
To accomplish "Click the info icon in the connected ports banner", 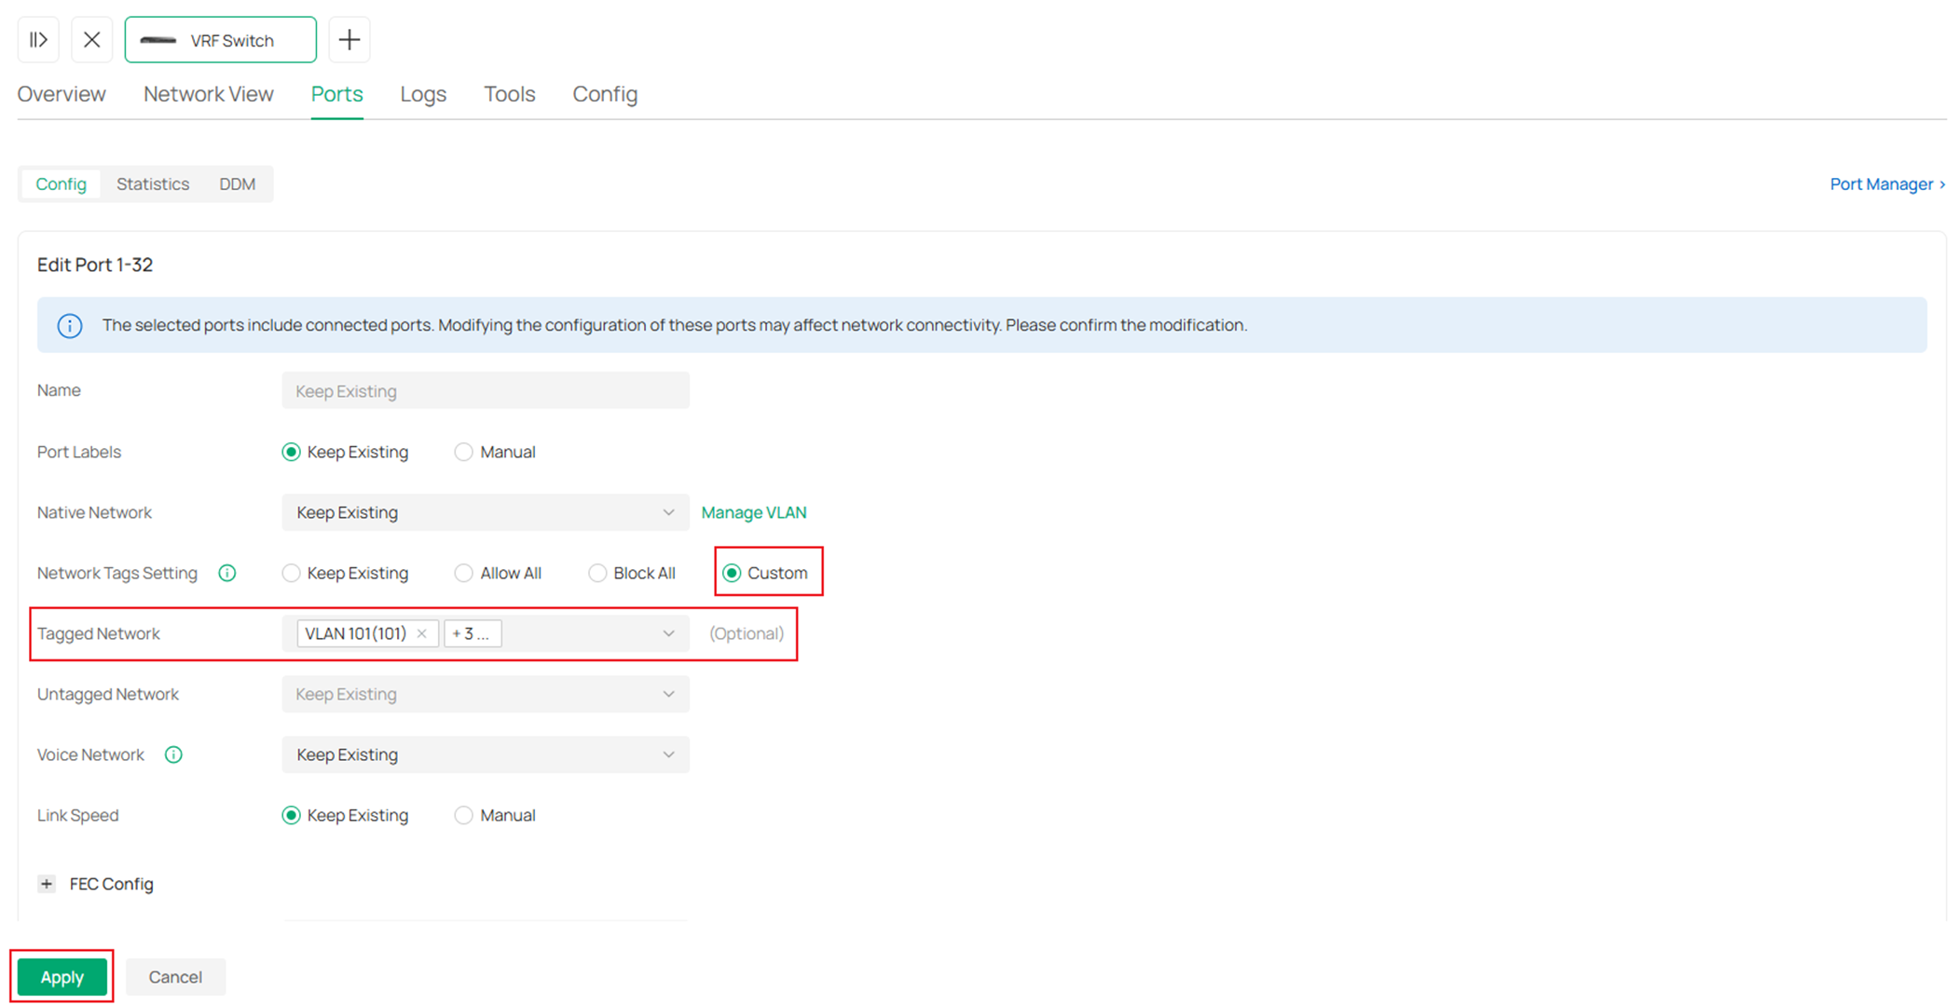I will tap(70, 325).
